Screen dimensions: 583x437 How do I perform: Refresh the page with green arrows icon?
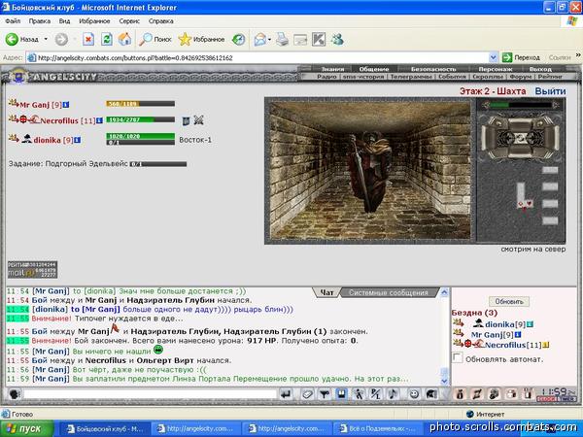tap(107, 39)
